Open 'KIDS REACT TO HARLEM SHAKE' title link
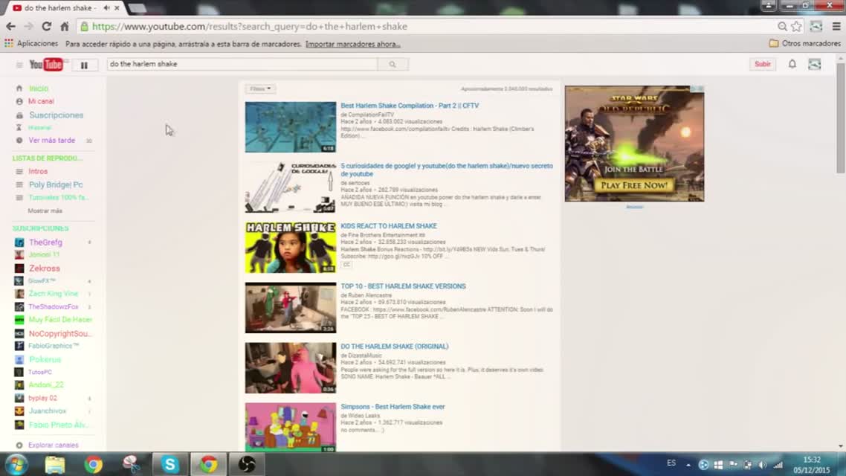Screen dimensions: 846x476 click(389, 226)
